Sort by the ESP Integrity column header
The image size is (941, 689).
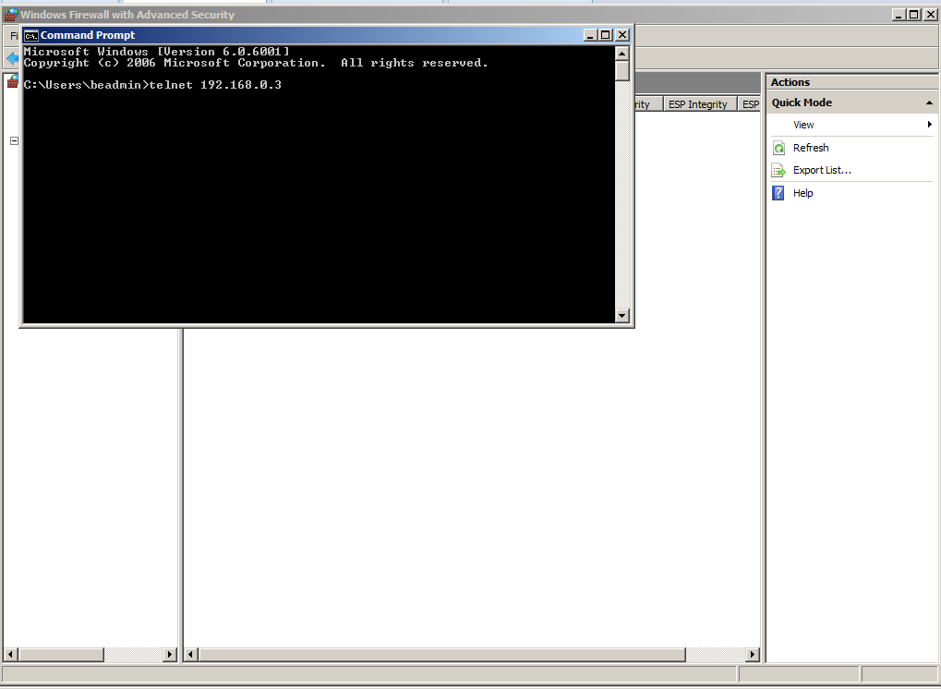click(x=699, y=104)
